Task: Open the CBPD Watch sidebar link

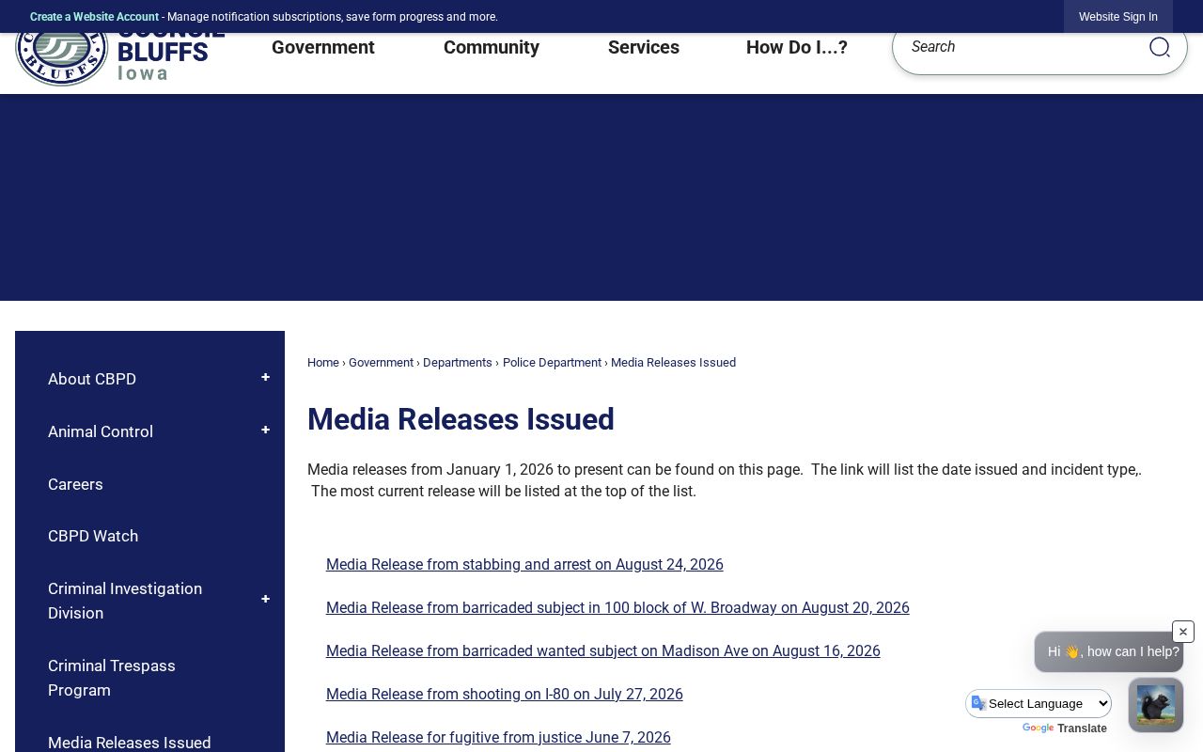Action: (x=93, y=536)
